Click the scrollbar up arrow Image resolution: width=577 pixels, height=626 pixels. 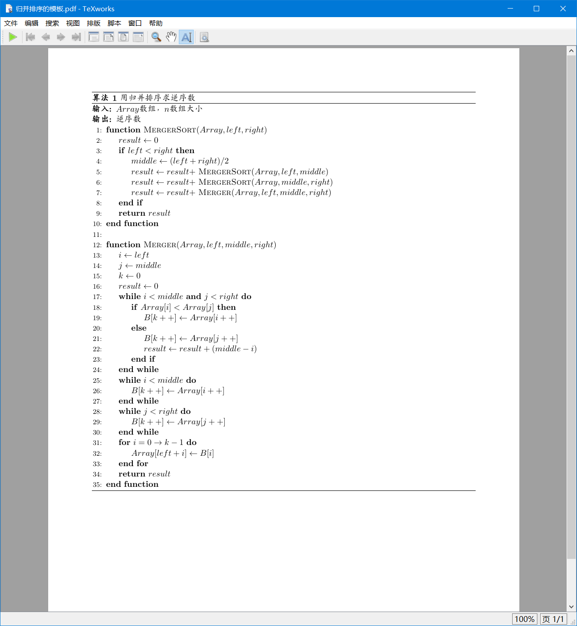pos(572,50)
